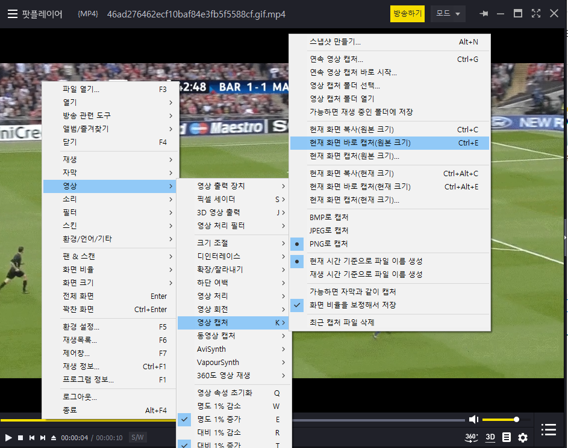Toggle 명도 1% 증가 checked item

[233, 419]
